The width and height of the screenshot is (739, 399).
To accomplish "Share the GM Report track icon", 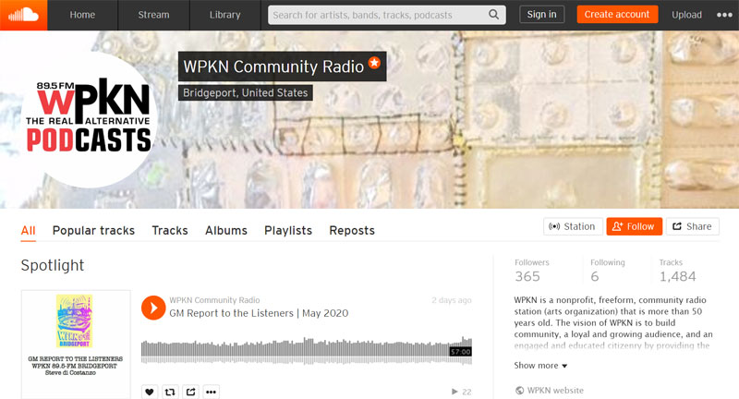I will pos(190,392).
